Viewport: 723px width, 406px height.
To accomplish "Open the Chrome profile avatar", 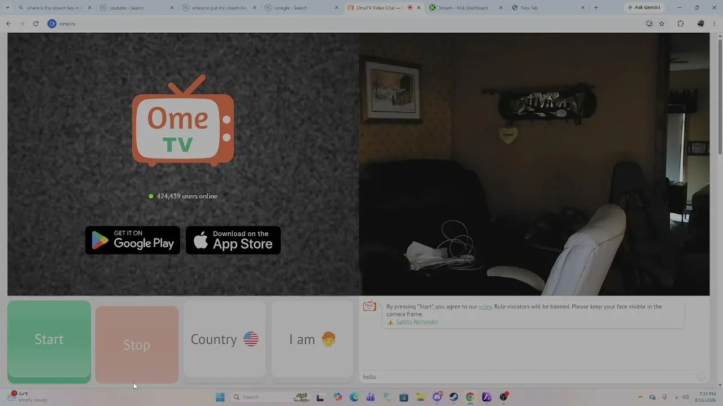I will pyautogui.click(x=701, y=24).
